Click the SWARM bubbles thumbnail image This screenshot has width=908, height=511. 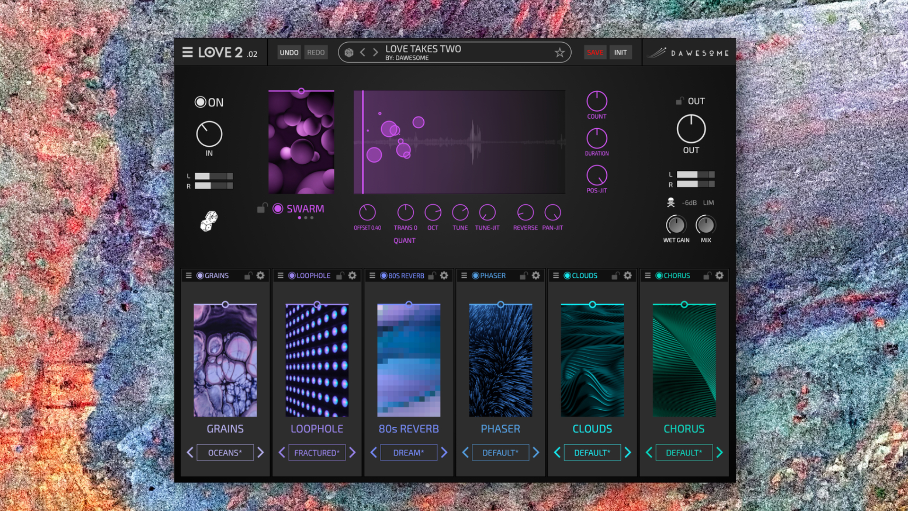click(301, 142)
